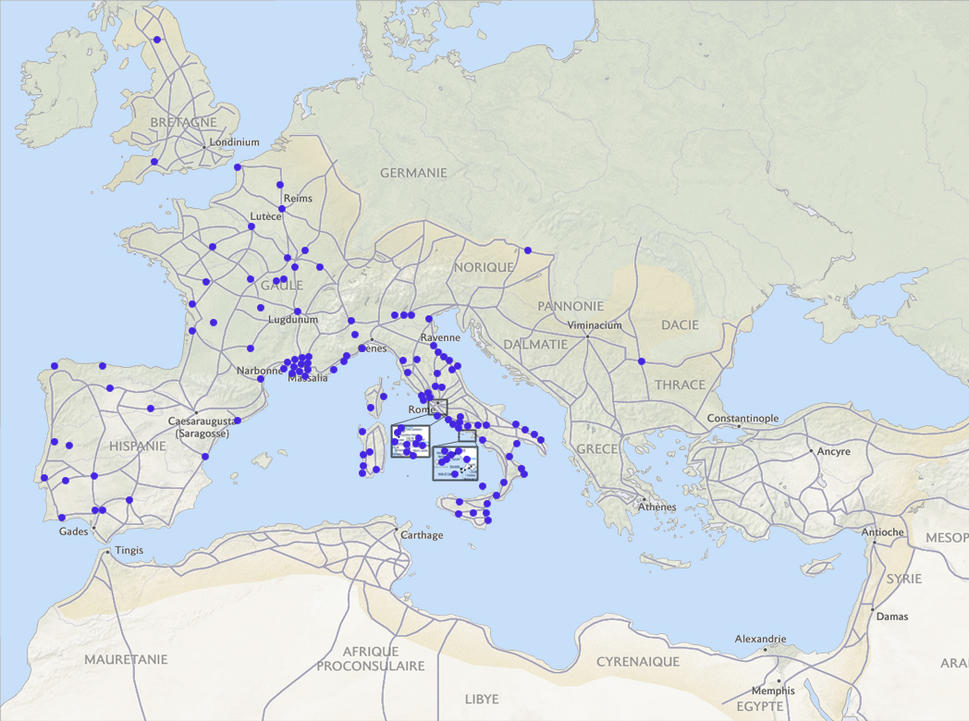Click the Antioche city dot

(874, 542)
